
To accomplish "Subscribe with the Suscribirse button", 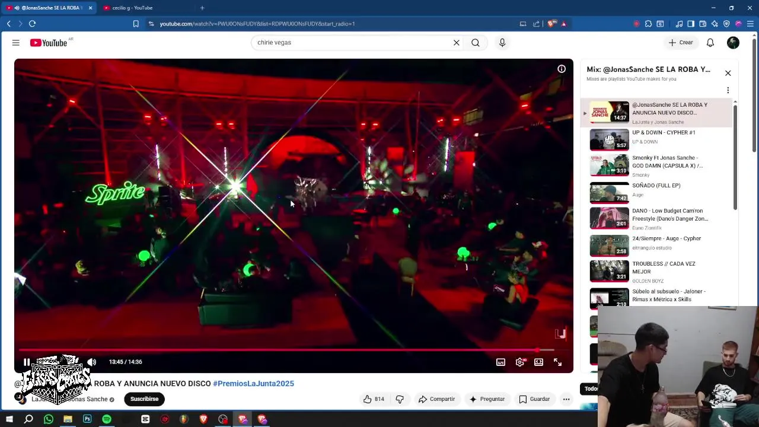I will pyautogui.click(x=144, y=399).
